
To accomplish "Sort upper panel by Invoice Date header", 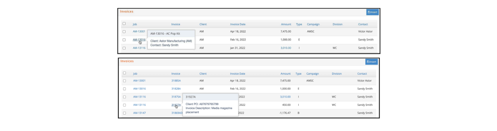I will (x=238, y=24).
